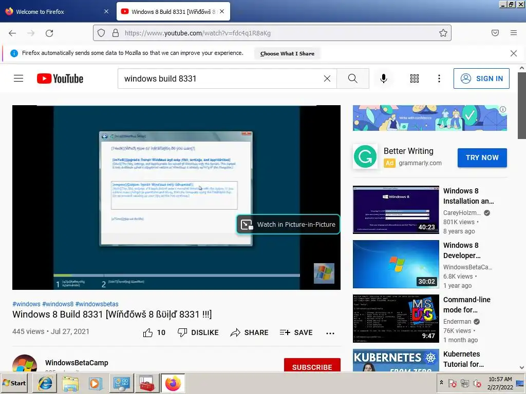
Task: Open Save to Pocket icon
Action: [x=495, y=33]
